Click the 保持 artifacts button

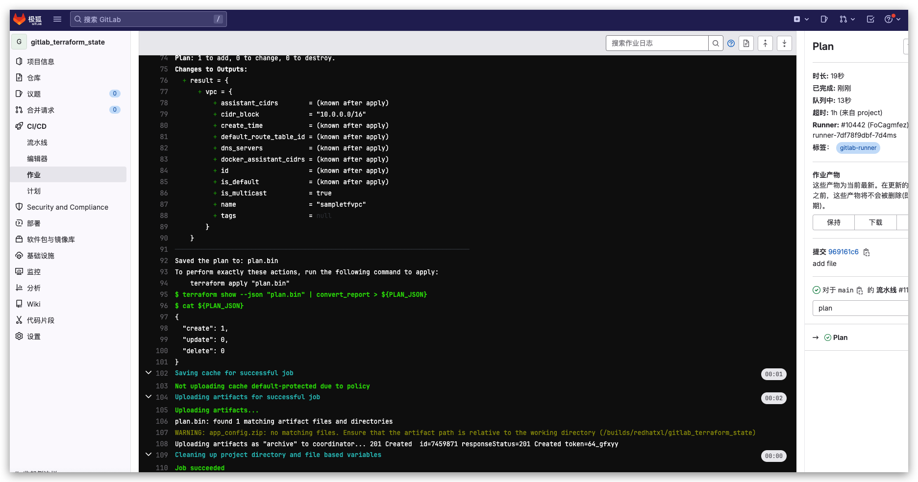click(x=833, y=222)
